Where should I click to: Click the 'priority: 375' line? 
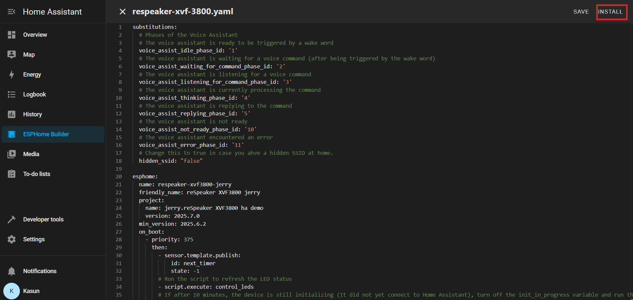coord(169,239)
